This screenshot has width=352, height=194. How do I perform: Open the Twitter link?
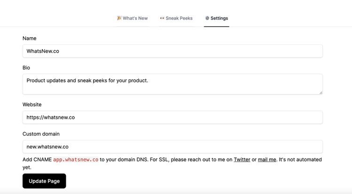coord(242,160)
